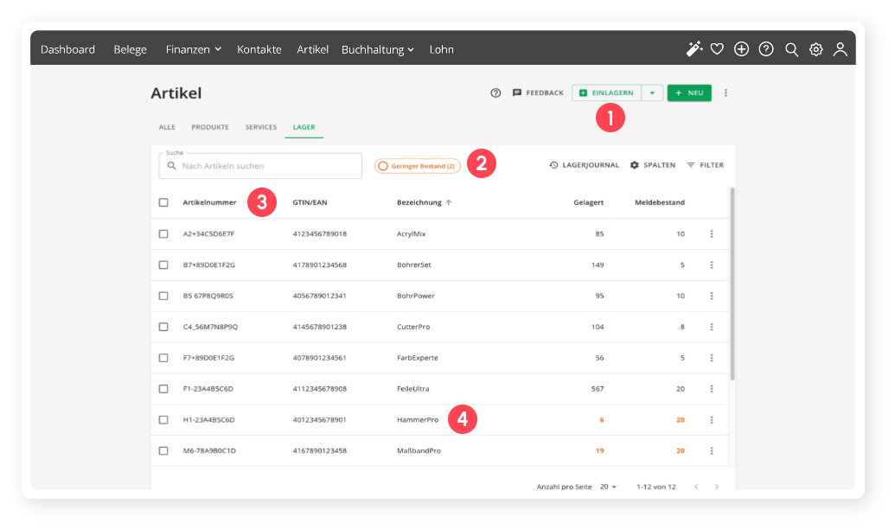Click the green Neu button
Screen dimensions: 895x529
689,93
